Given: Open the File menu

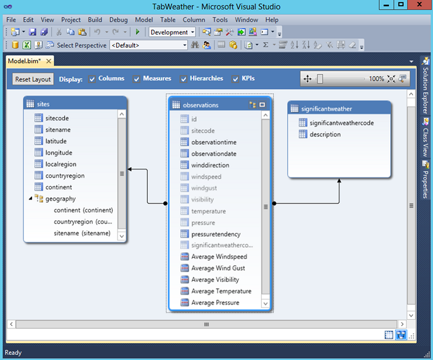Looking at the screenshot, I should (x=11, y=20).
